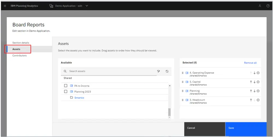
Task: Move 5. Capital up
Action: click(251, 82)
